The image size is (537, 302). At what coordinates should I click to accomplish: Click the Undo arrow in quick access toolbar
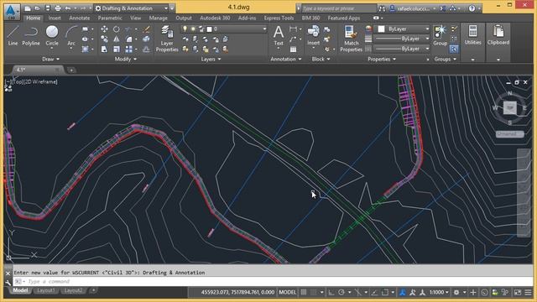click(x=68, y=8)
